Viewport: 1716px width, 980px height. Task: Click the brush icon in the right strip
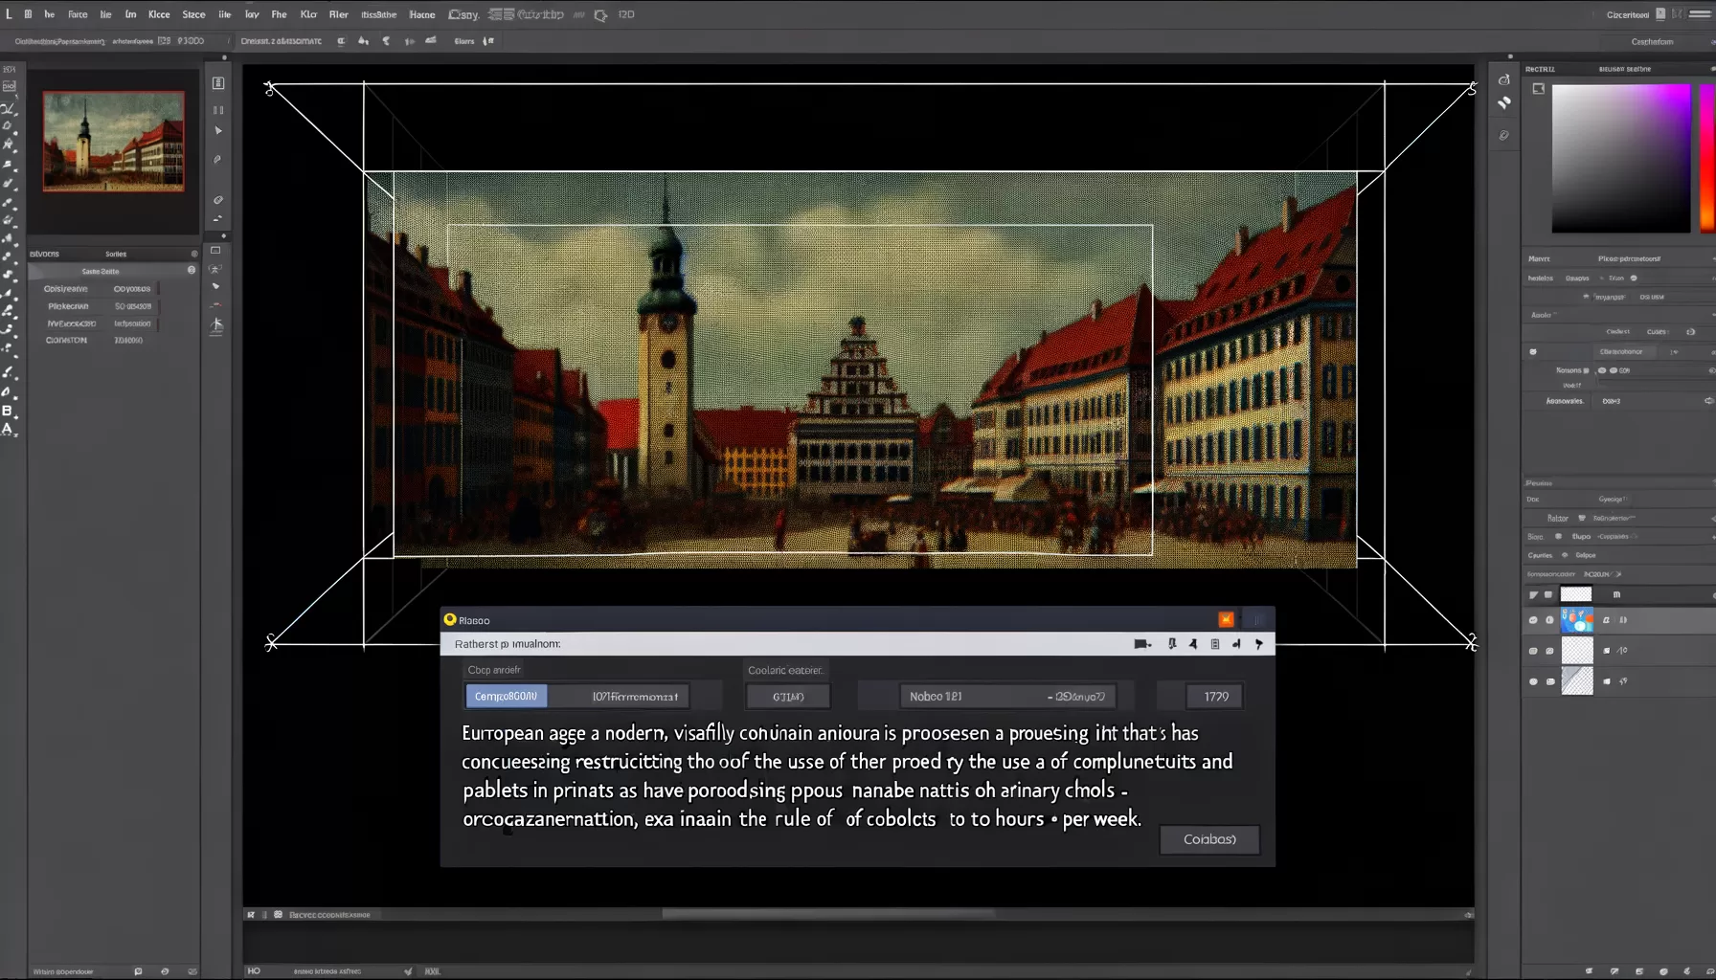pos(1504,102)
